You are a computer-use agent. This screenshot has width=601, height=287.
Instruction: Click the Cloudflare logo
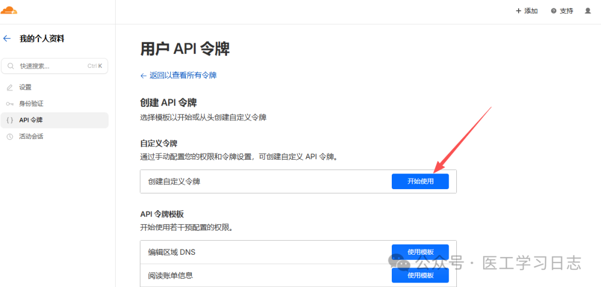9,9
